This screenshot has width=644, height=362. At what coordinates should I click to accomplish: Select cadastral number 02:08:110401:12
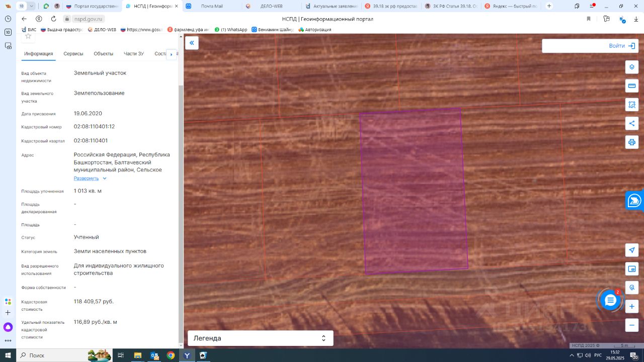click(x=94, y=127)
